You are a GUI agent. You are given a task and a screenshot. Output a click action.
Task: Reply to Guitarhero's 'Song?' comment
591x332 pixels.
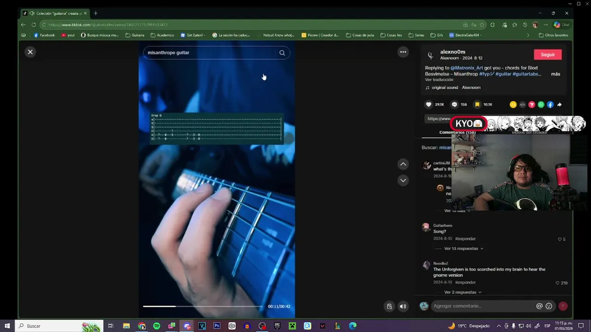(x=465, y=239)
